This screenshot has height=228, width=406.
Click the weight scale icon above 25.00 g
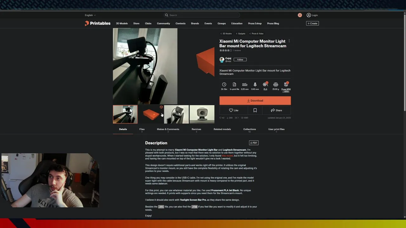[x=276, y=85]
